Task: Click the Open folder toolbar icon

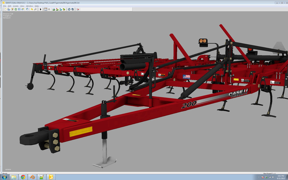Action: (8, 9)
